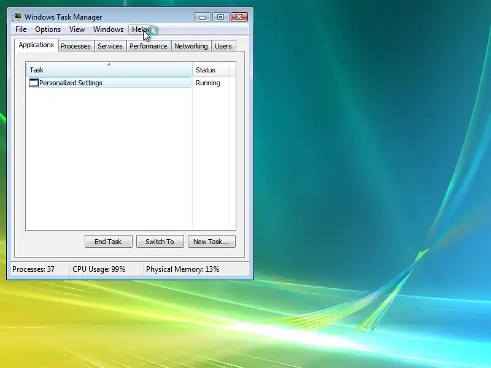This screenshot has width=491, height=368.
Task: Click the CPU Usage: 99% status entry
Action: tap(99, 269)
